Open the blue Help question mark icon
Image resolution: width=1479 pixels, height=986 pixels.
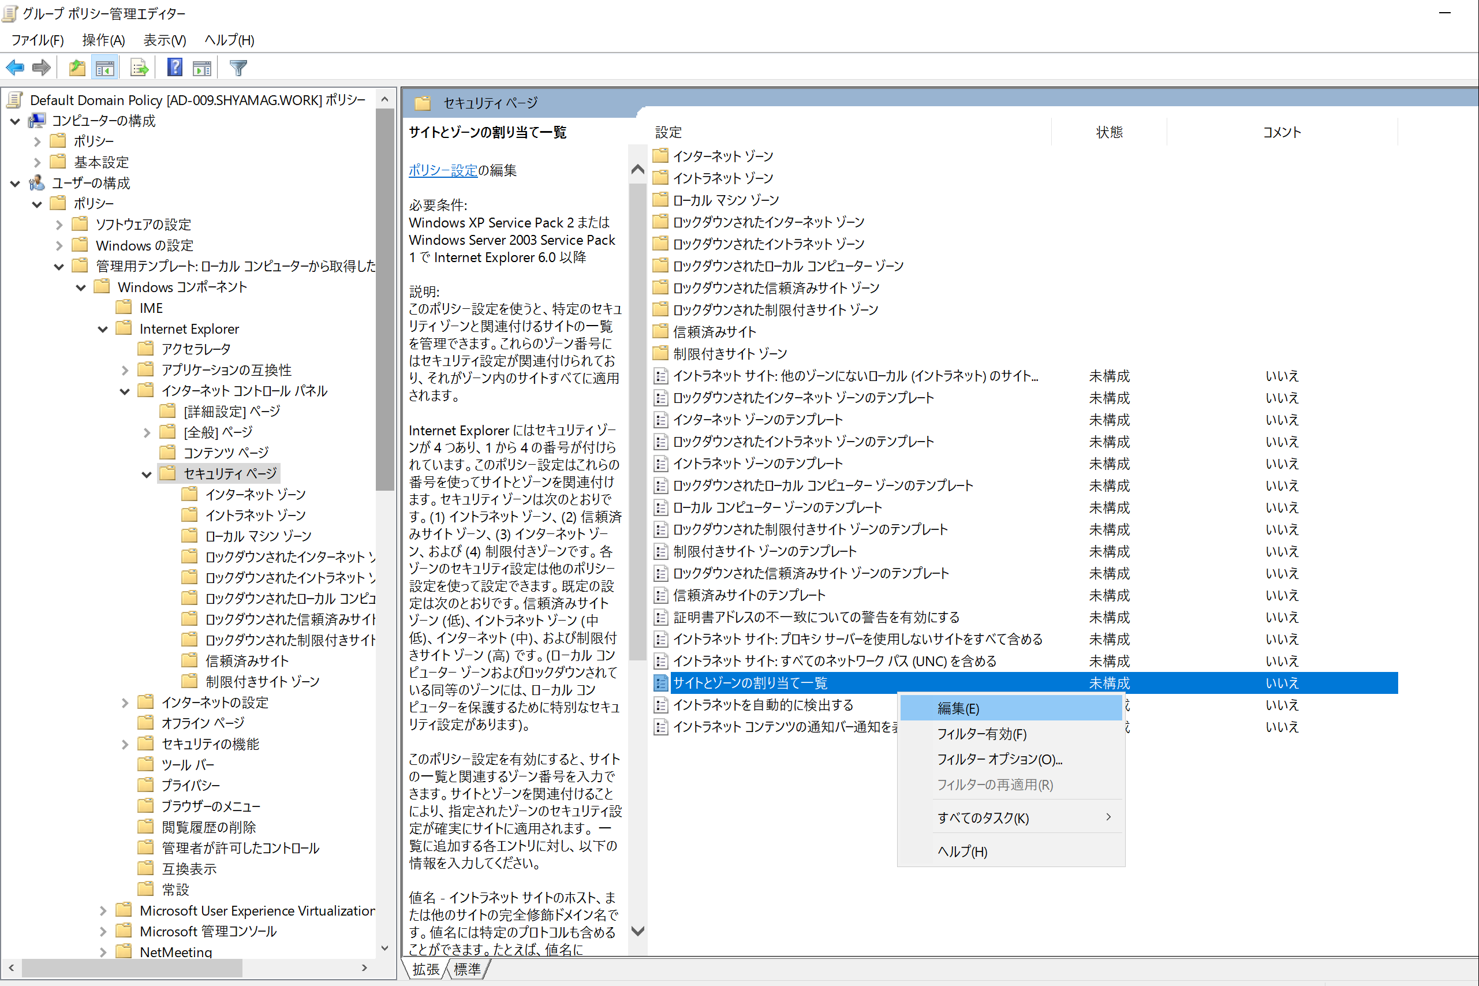click(x=174, y=68)
